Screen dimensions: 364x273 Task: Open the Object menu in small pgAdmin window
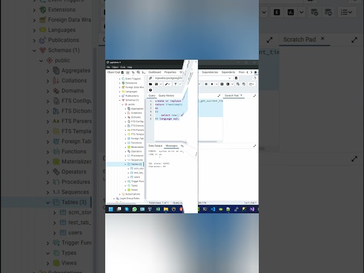(x=115, y=67)
